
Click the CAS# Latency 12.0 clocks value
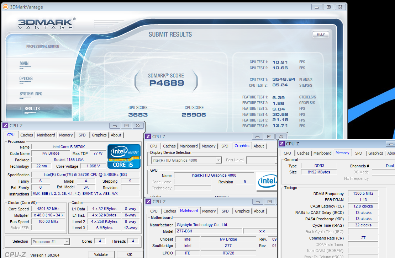click(363, 206)
